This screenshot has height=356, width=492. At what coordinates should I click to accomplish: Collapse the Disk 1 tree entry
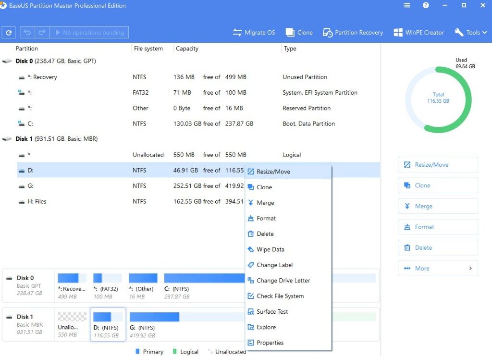7,139
